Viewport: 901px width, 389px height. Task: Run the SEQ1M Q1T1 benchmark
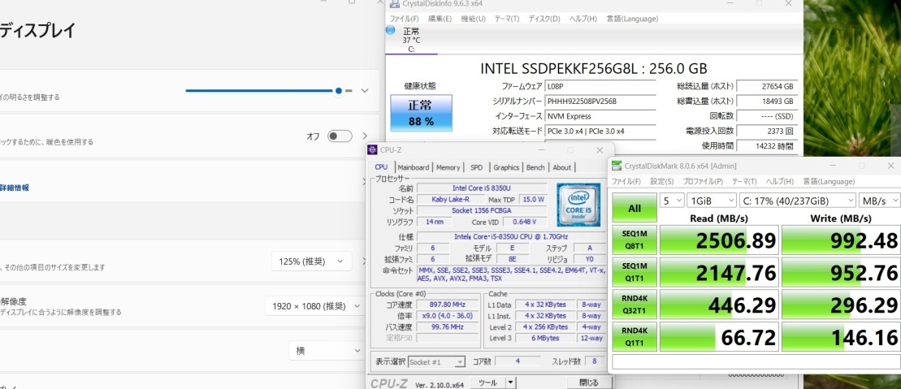(635, 272)
